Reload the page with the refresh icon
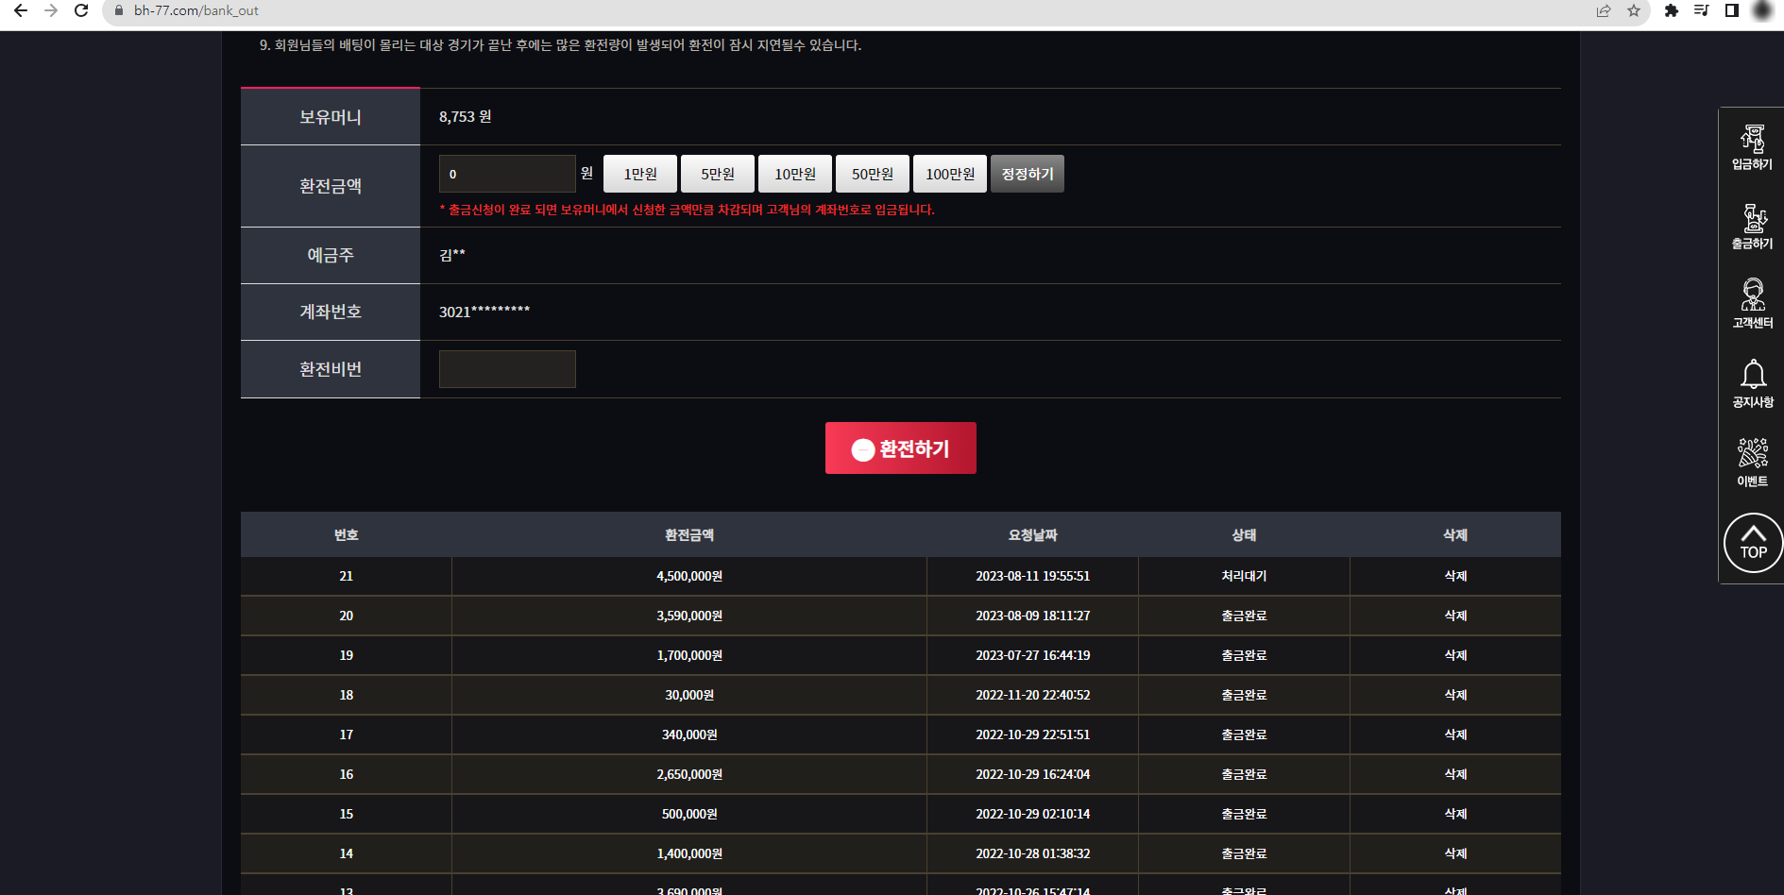The image size is (1784, 895). (81, 10)
